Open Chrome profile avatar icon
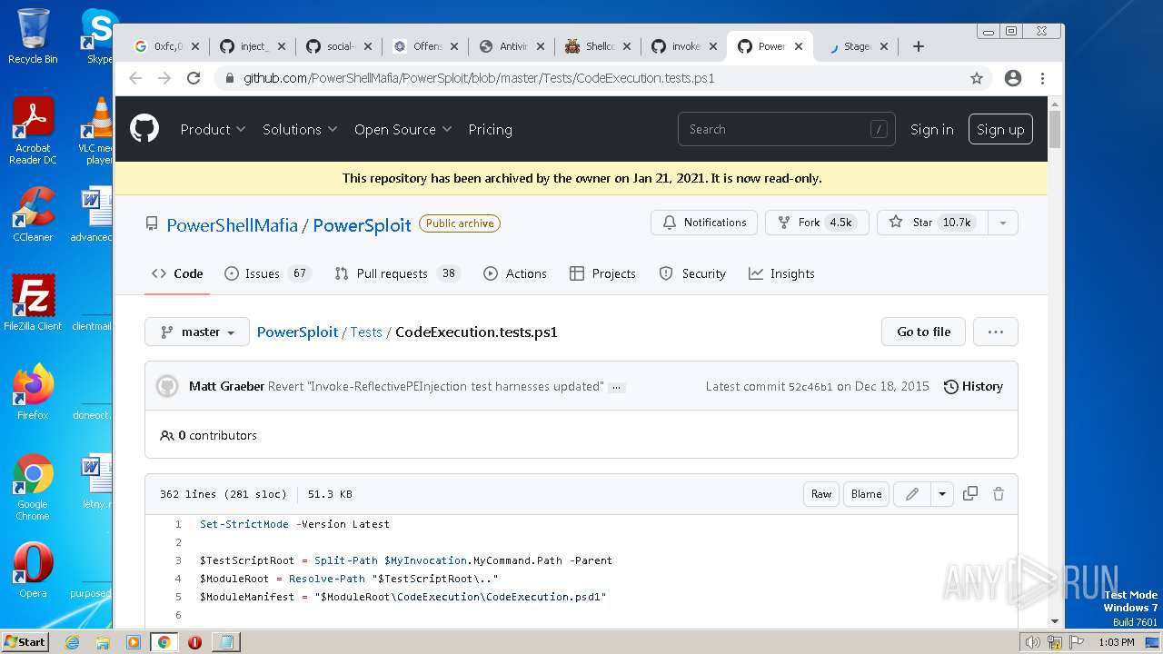 coord(1013,78)
